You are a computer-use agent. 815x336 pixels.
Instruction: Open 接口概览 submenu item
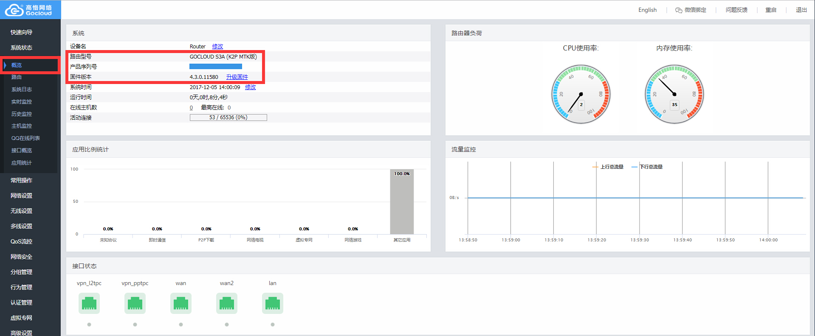click(22, 151)
